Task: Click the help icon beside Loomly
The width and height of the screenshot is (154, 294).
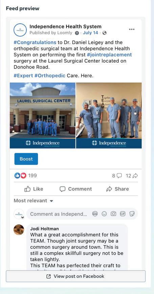Action: click(x=77, y=33)
